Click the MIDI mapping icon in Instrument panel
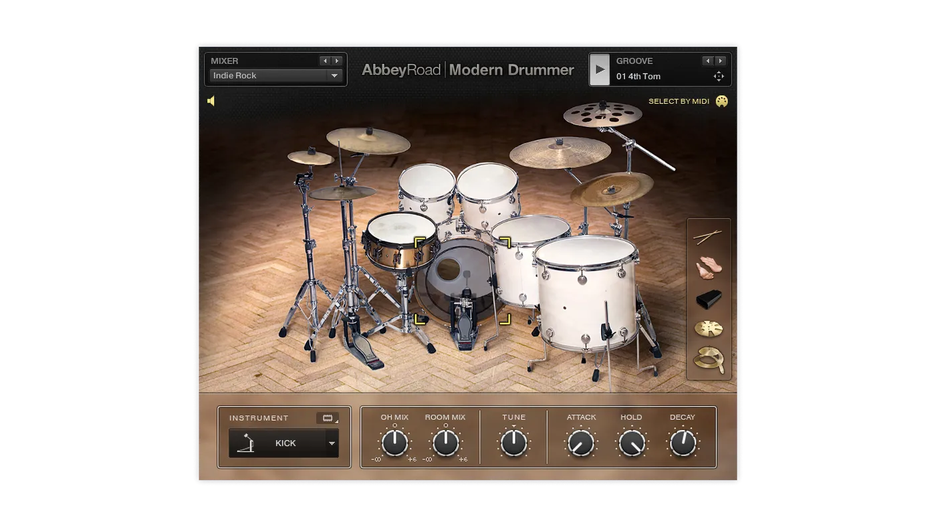This screenshot has width=936, height=527. (328, 418)
